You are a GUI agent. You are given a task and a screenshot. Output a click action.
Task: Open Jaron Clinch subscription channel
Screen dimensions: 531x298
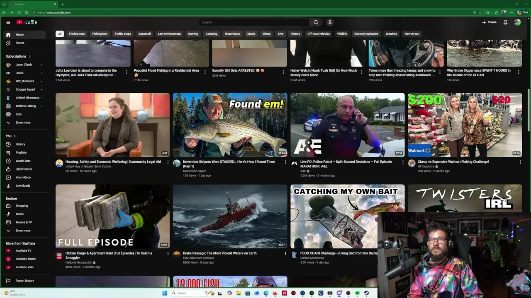pos(24,65)
